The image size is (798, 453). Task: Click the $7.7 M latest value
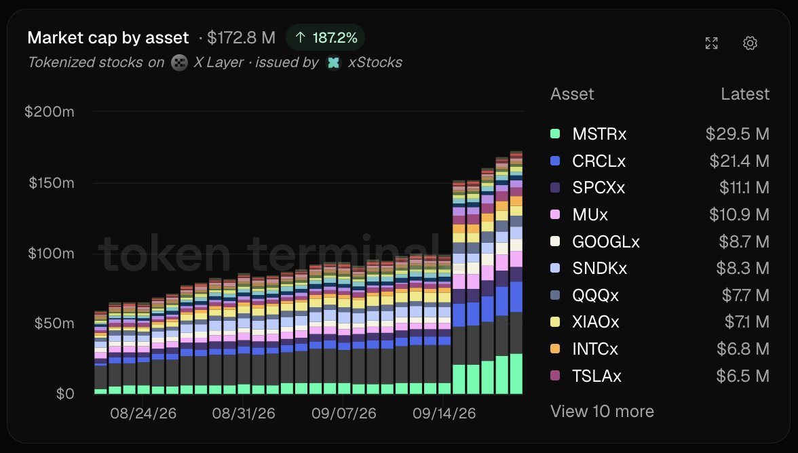pyautogui.click(x=746, y=295)
